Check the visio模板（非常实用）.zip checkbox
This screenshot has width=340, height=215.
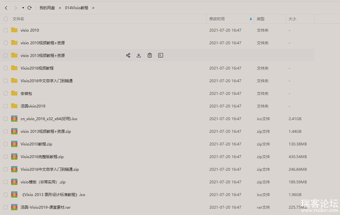(6, 182)
